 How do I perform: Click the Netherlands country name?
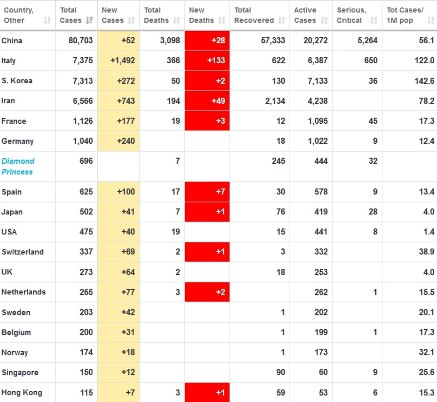pyautogui.click(x=23, y=292)
